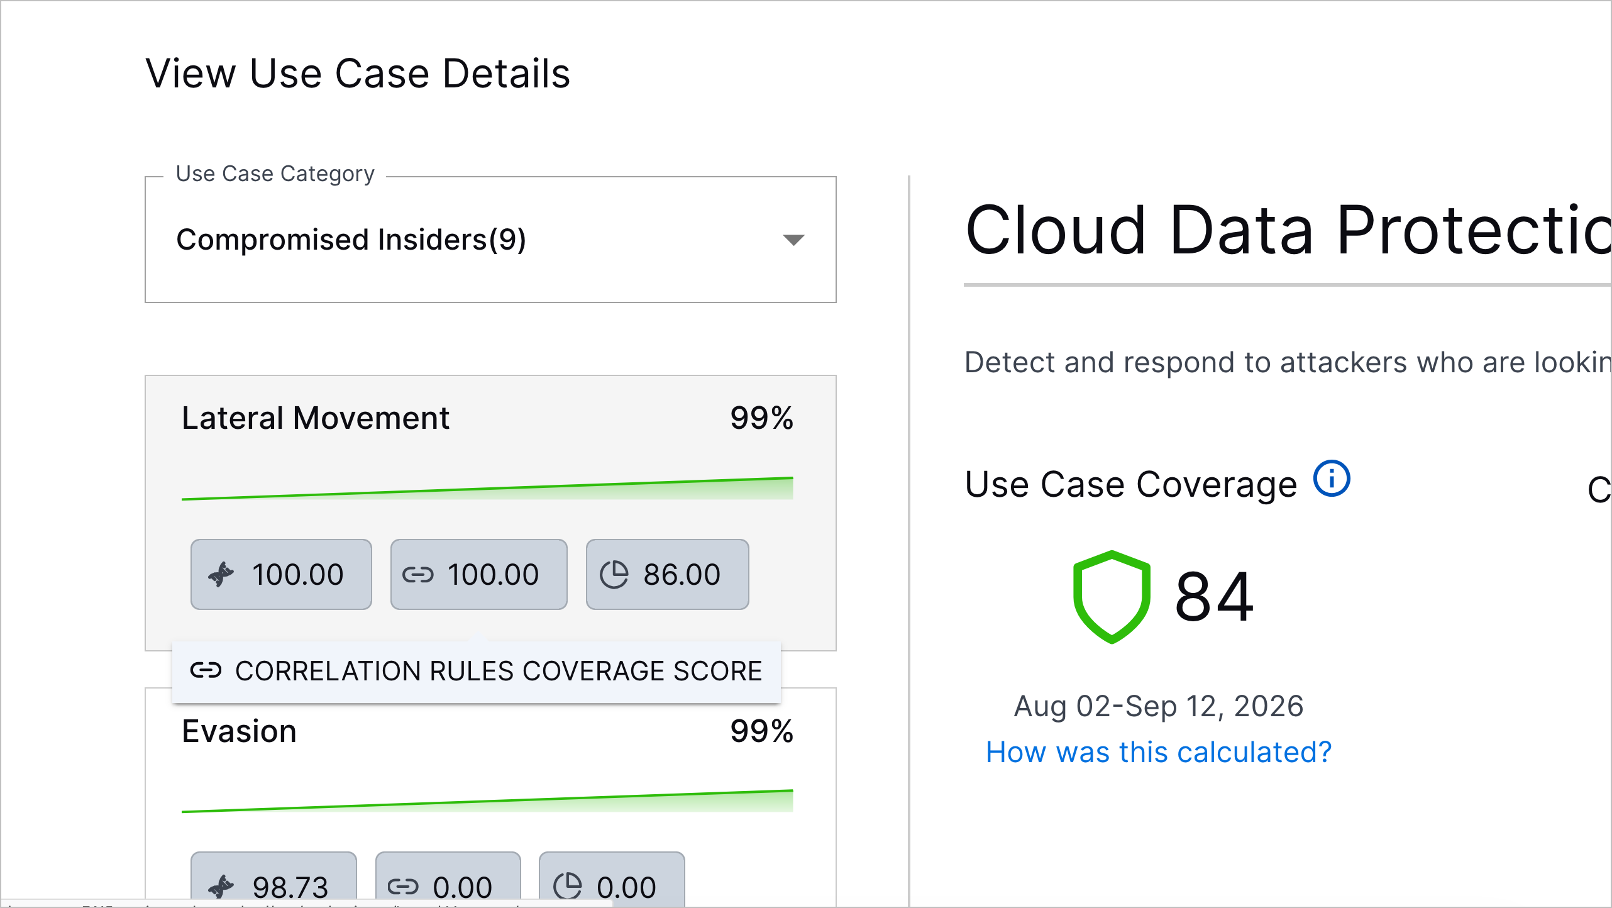Image resolution: width=1612 pixels, height=908 pixels.
Task: Click the green shield coverage icon
Action: tap(1112, 596)
